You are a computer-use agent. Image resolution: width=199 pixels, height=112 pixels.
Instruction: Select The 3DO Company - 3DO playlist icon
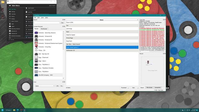click(x=36, y=75)
